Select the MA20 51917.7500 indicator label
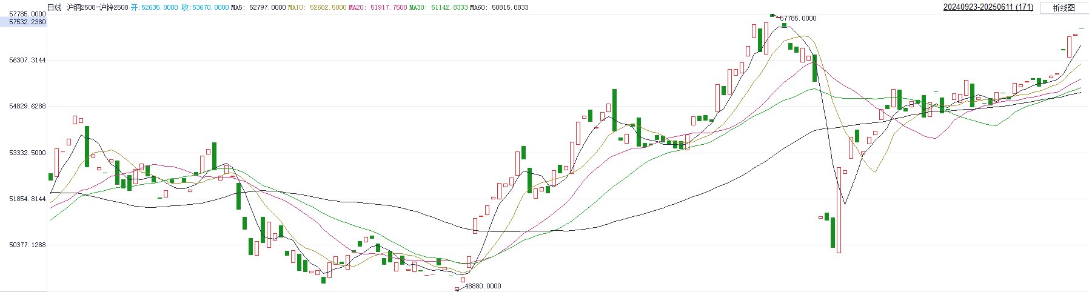This screenshot has height=292, width=1089. (x=378, y=7)
